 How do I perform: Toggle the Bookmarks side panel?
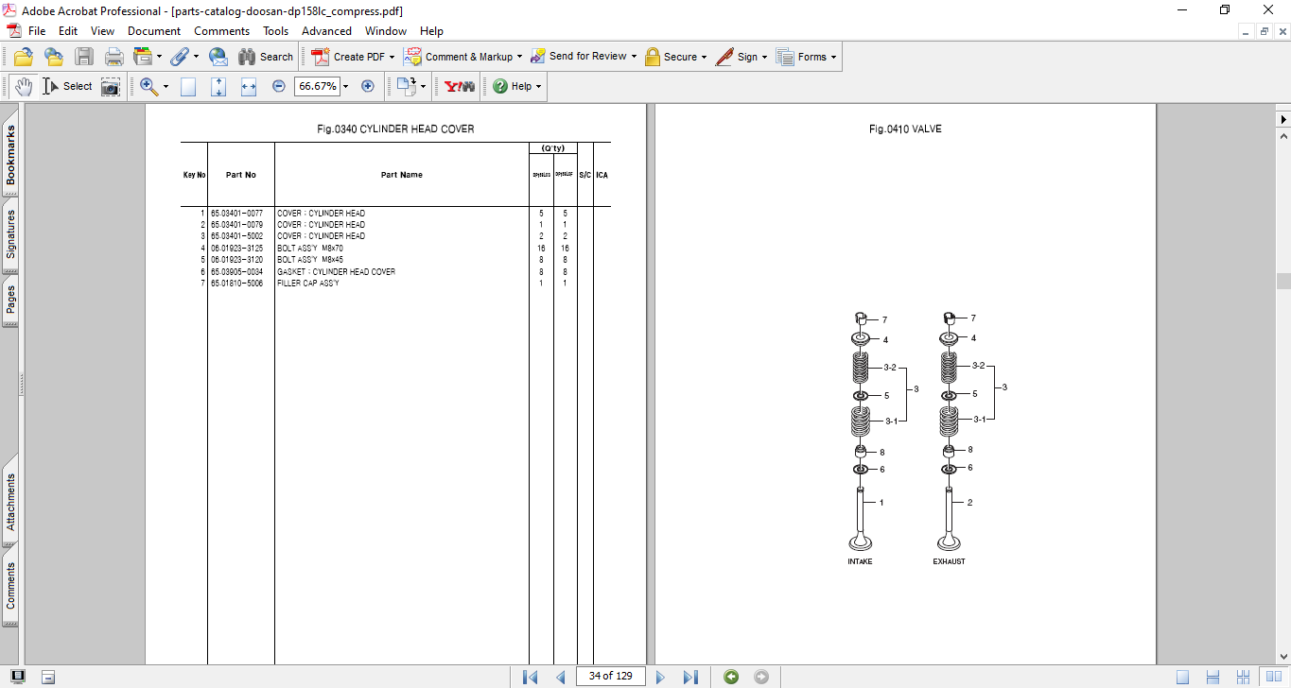tap(11, 155)
